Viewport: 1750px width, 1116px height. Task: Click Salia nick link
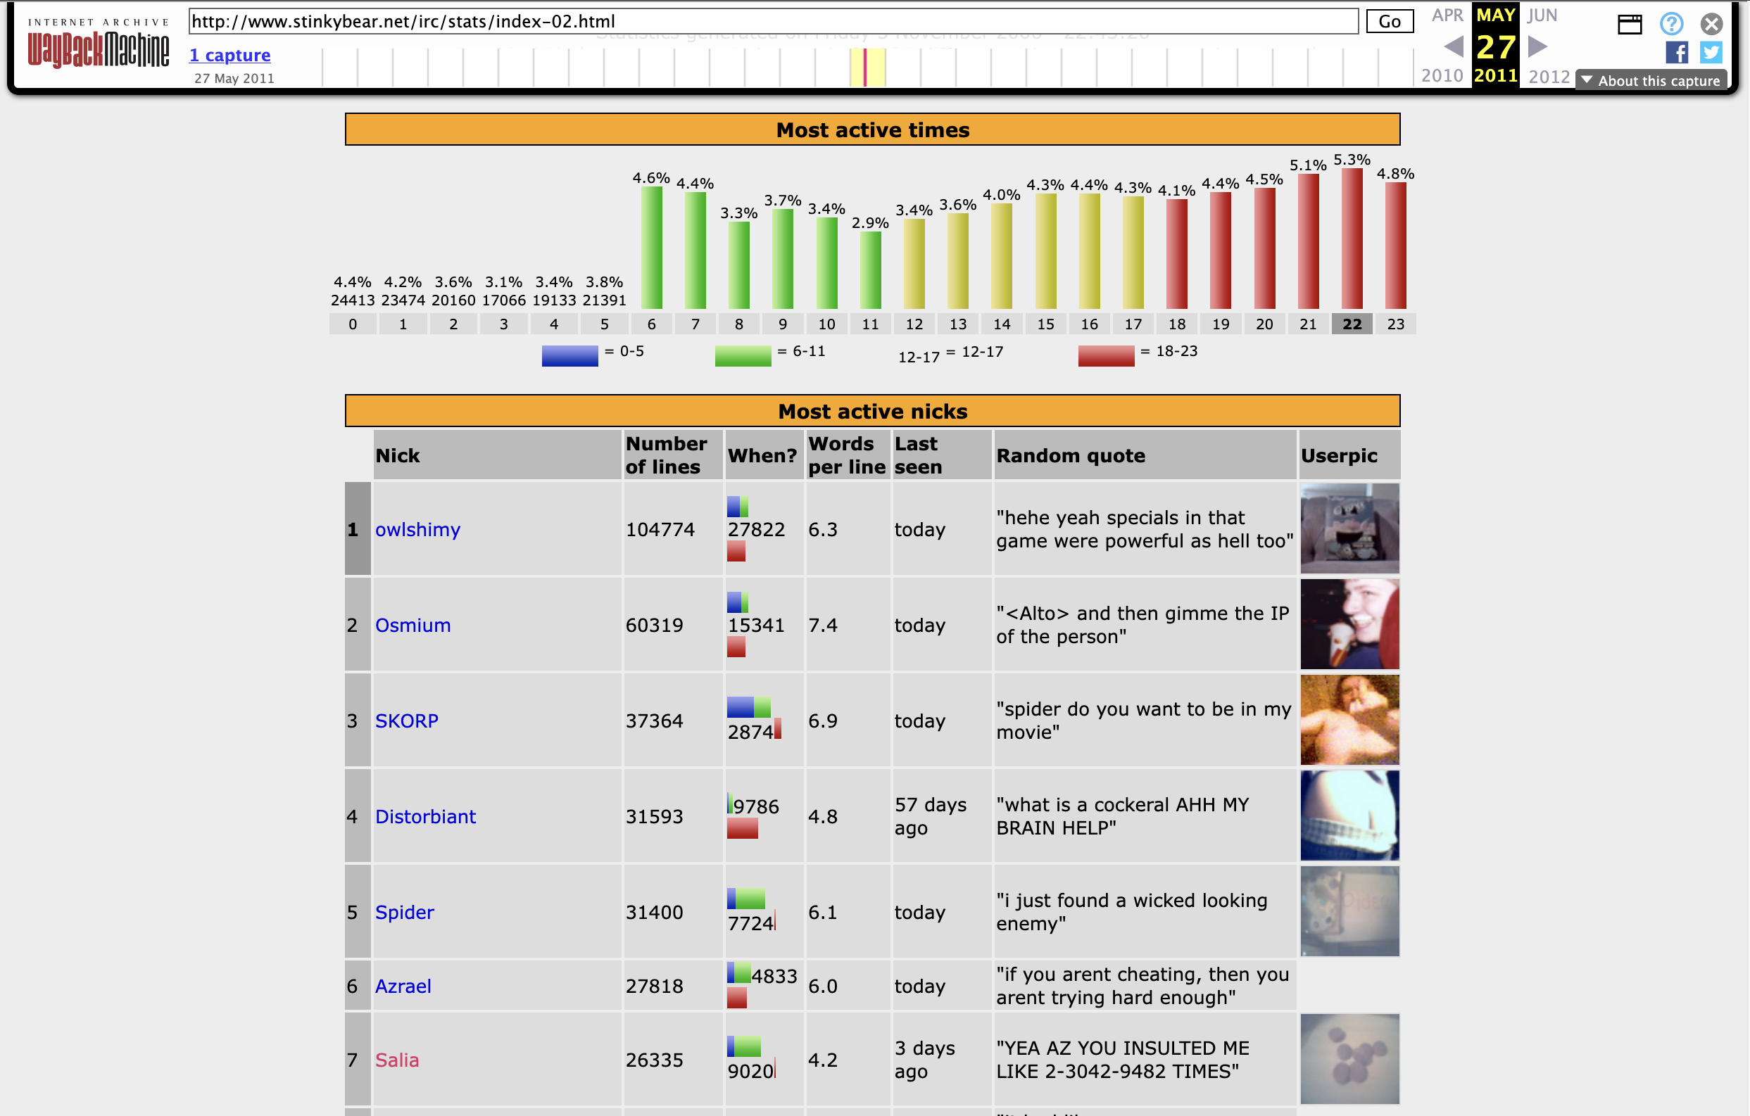[x=397, y=1060]
